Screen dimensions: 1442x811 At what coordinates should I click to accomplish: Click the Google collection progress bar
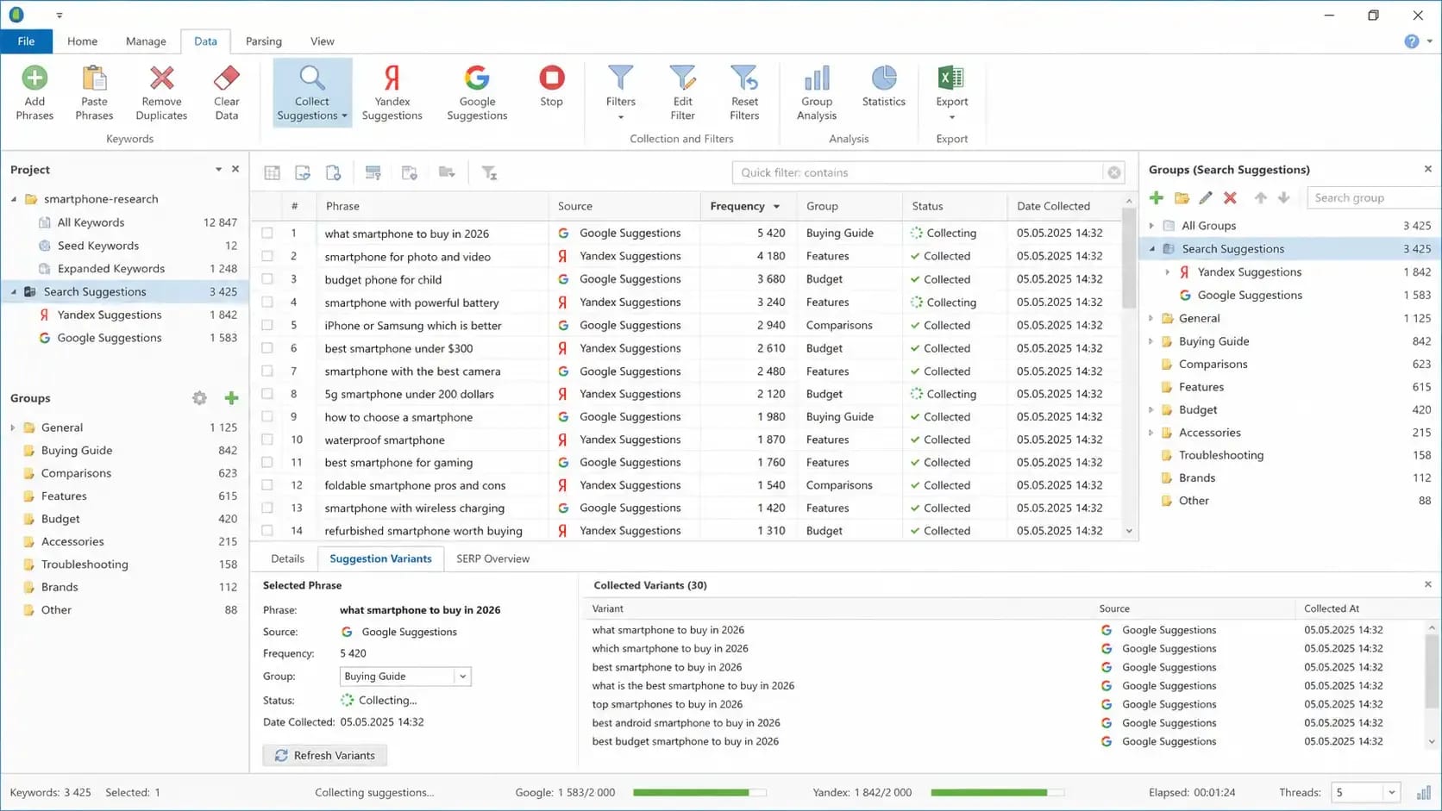699,792
